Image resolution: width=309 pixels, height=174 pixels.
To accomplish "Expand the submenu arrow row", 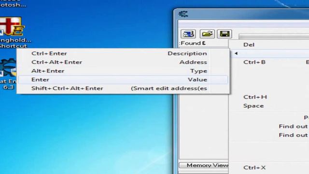I will [269, 54].
